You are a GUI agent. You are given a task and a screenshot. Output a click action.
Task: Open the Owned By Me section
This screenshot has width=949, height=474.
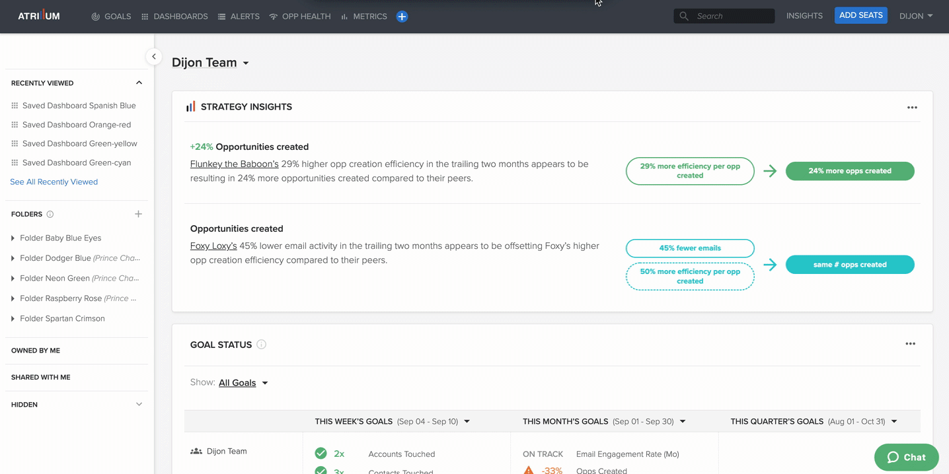coord(36,351)
